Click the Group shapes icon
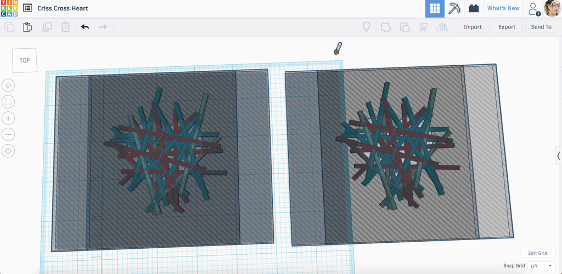 coord(385,27)
